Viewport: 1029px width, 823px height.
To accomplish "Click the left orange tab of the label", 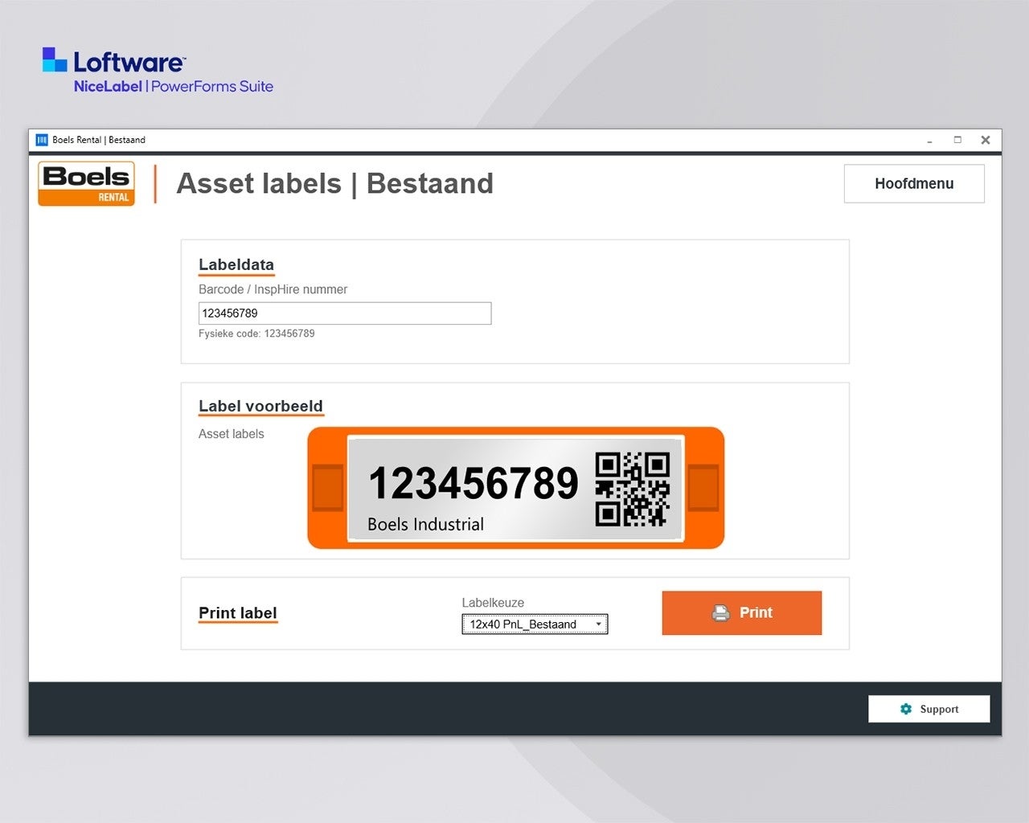I will [327, 488].
